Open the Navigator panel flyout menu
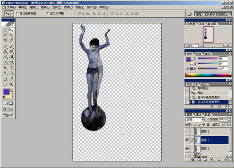 tap(230, 23)
